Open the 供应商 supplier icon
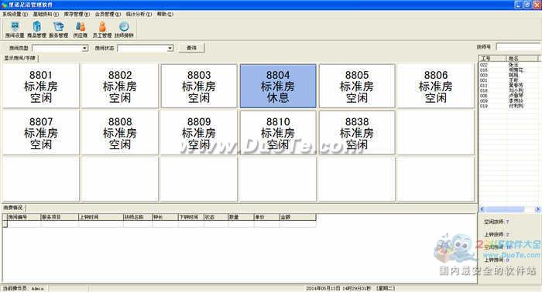The image size is (542, 292). coord(81,29)
